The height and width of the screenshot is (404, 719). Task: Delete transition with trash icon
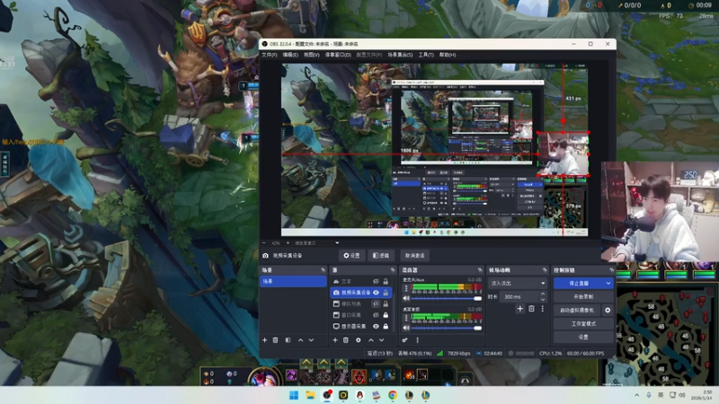(x=531, y=309)
